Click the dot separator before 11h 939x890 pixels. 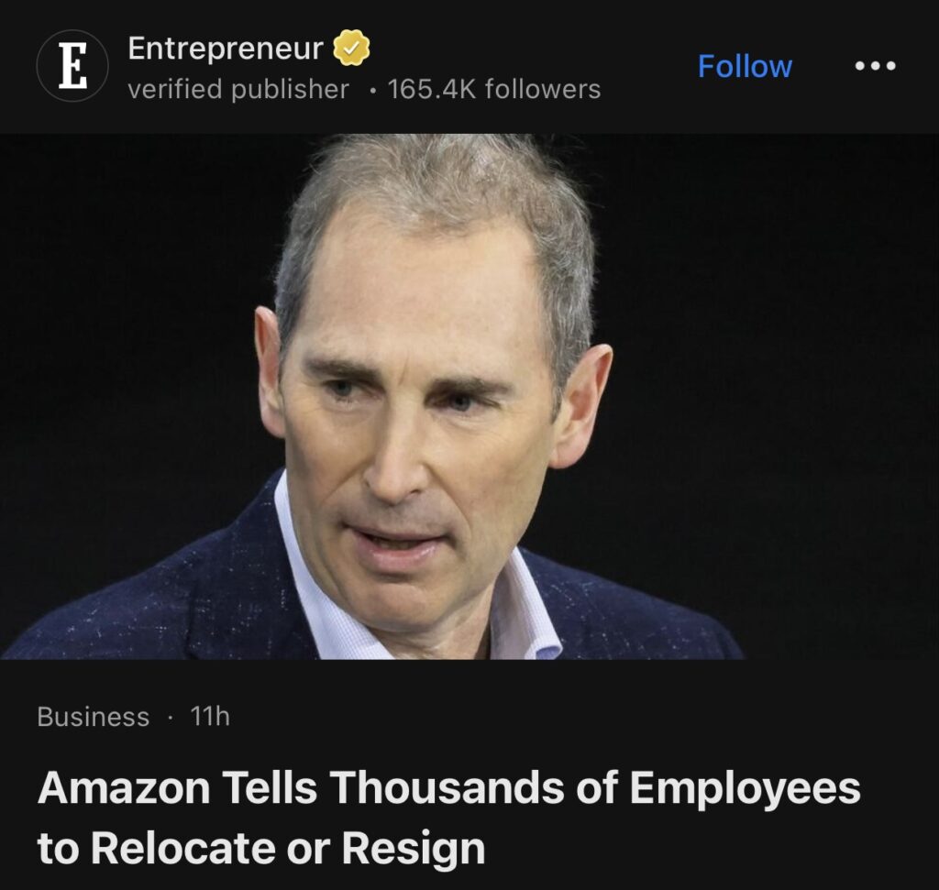click(171, 717)
